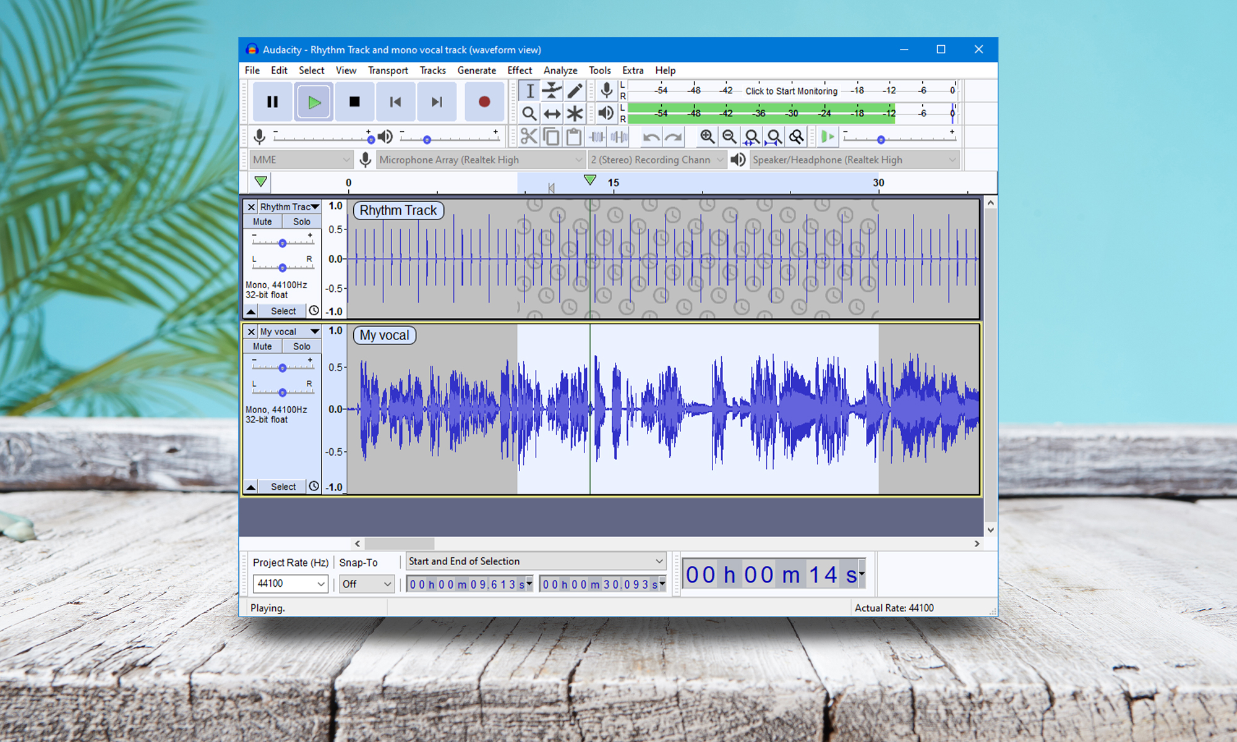Select the Multi-tool
The height and width of the screenshot is (742, 1237).
[x=575, y=114]
